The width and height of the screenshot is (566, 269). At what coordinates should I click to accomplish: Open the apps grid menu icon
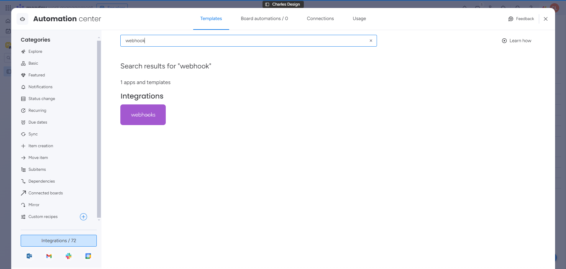[8, 8]
